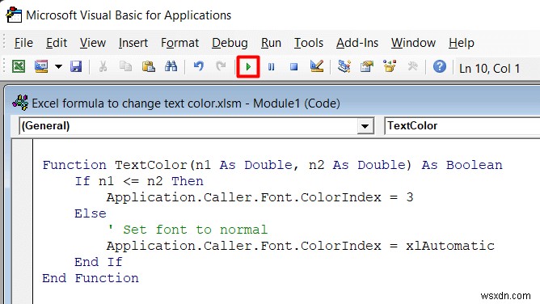Run the macro with the green play button
540x304 pixels.
pos(248,66)
